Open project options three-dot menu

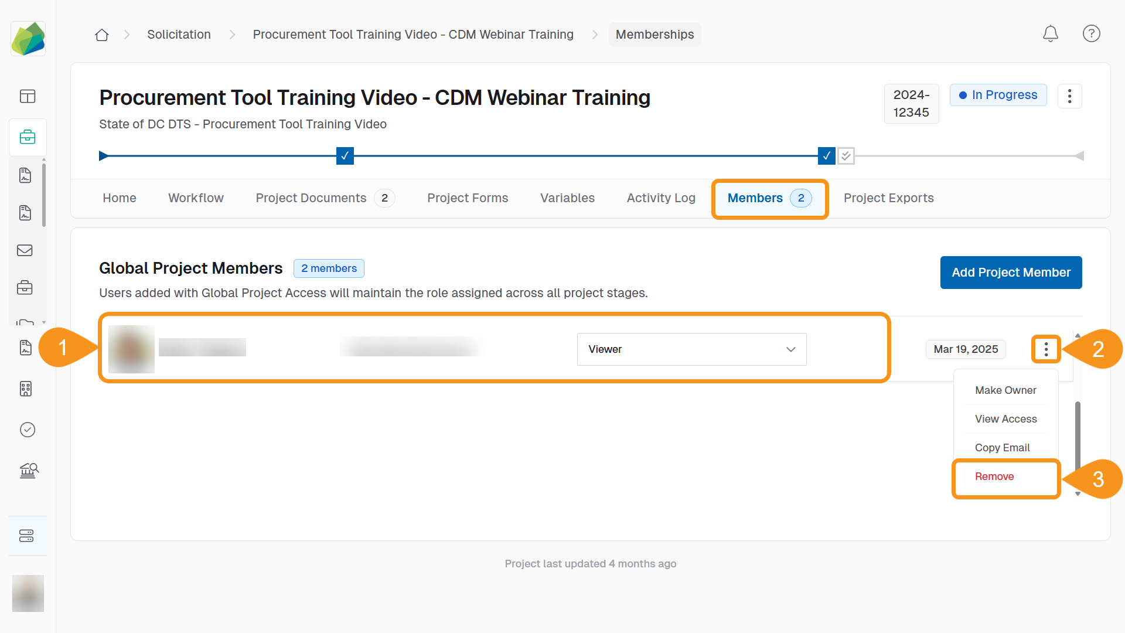coord(1069,96)
